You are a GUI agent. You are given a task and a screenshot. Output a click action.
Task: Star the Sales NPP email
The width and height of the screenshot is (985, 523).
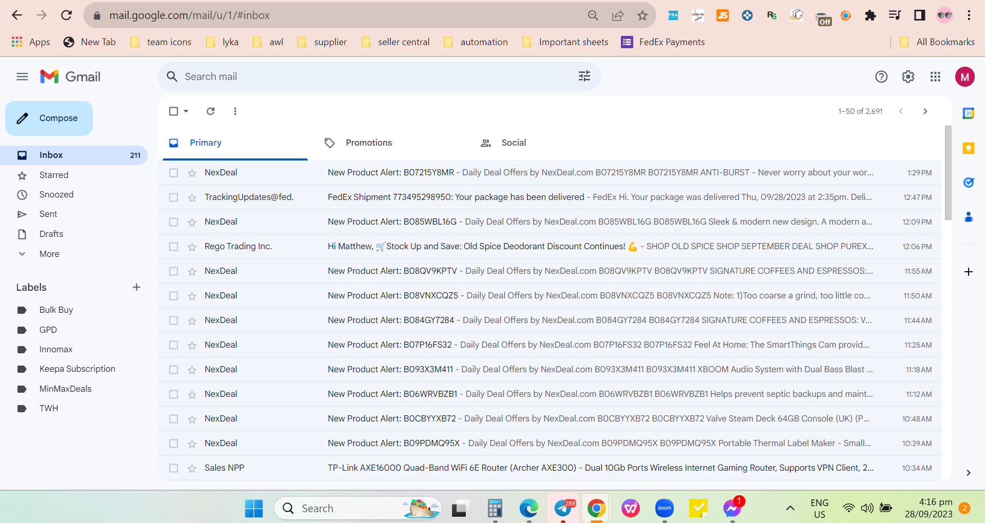(x=192, y=468)
